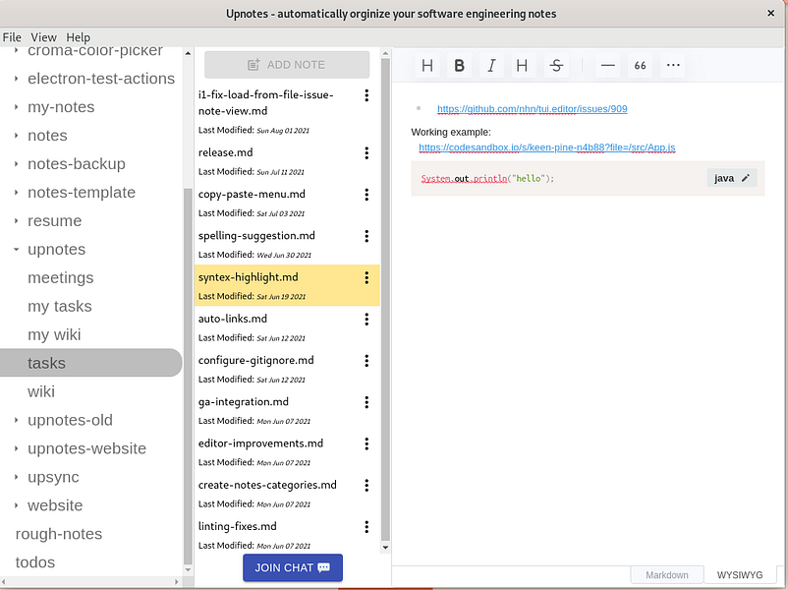The image size is (788, 590).
Task: Expand the notes-template folder
Action: point(16,192)
